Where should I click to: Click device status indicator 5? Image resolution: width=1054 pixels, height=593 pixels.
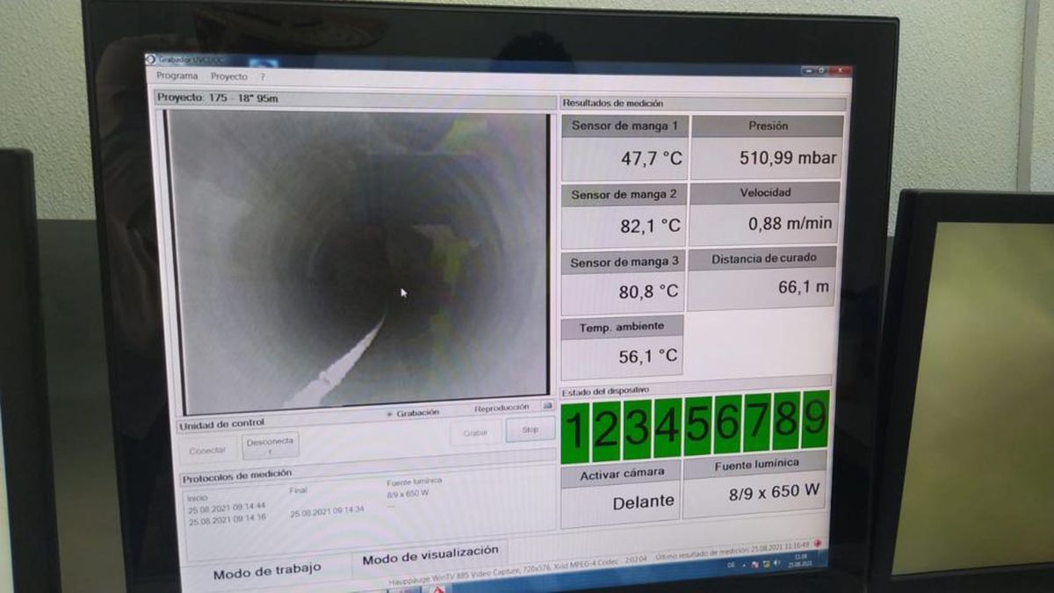coord(697,425)
